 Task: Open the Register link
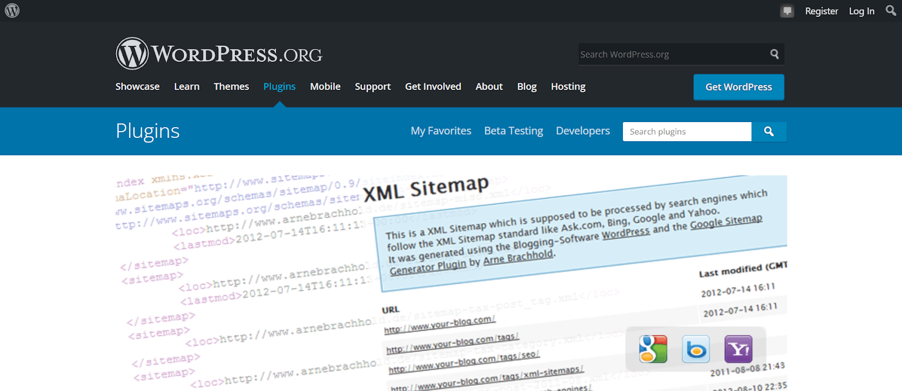coord(821,11)
